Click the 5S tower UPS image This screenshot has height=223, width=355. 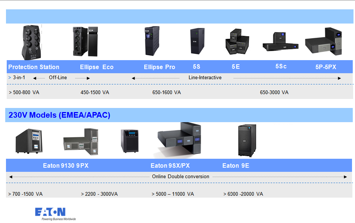pyautogui.click(x=197, y=41)
